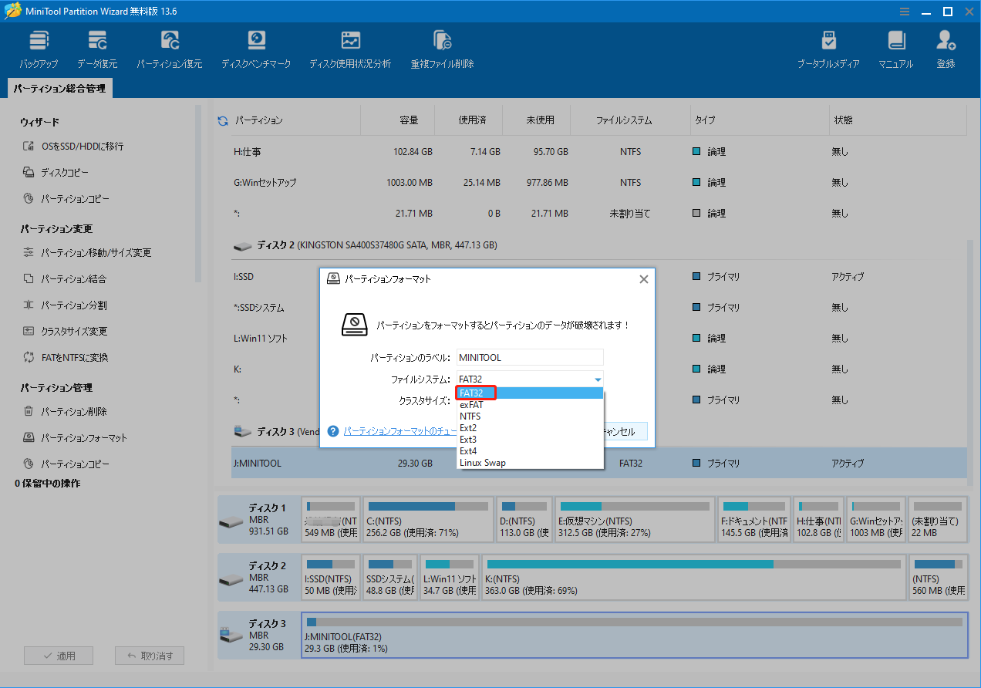
Task: Select C:(NTFS) block in disk map
Action: point(428,520)
